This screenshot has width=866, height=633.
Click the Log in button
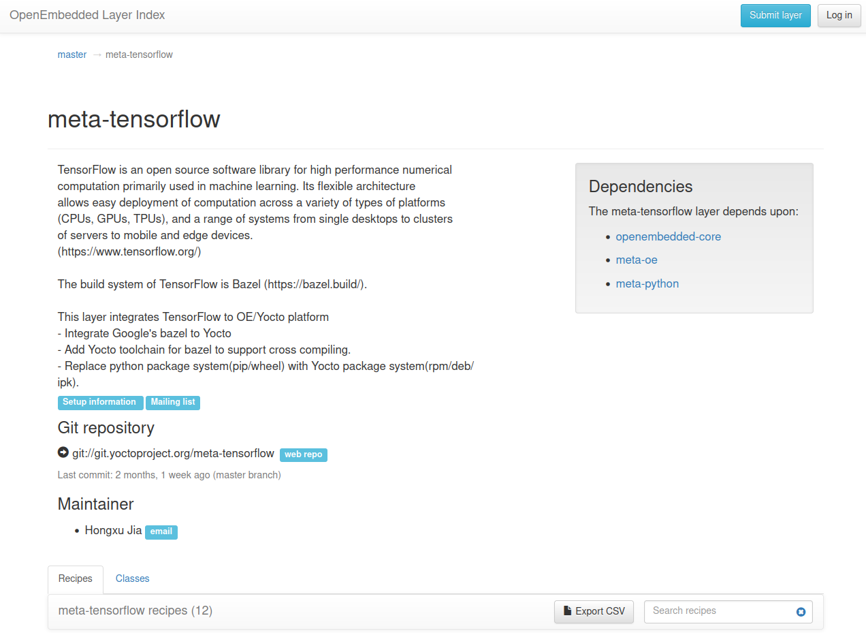(x=839, y=15)
